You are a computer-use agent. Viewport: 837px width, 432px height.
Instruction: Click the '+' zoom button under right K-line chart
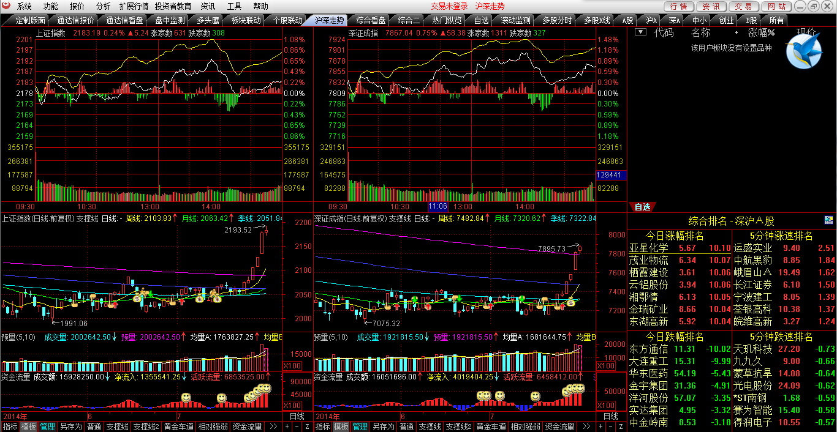[600, 426]
